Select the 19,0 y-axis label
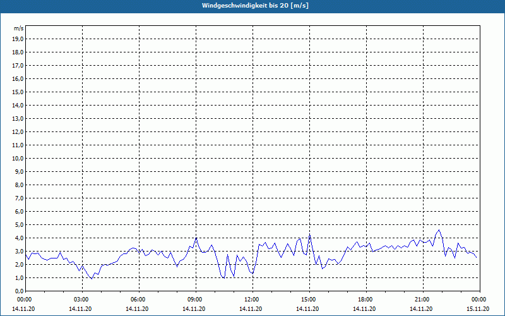Image resolution: width=505 pixels, height=316 pixels. point(18,39)
